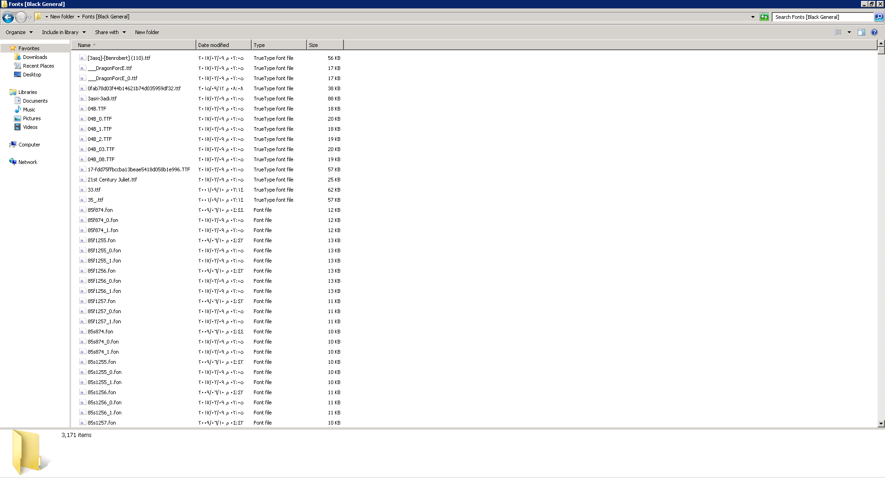
Task: Expand the Include in library menu
Action: click(64, 32)
